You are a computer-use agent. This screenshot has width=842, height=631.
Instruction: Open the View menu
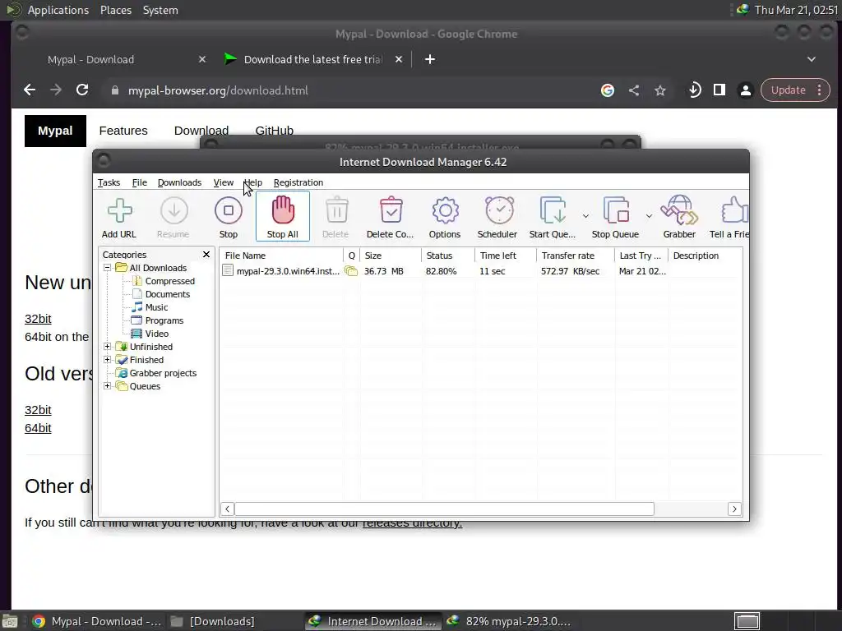click(224, 182)
